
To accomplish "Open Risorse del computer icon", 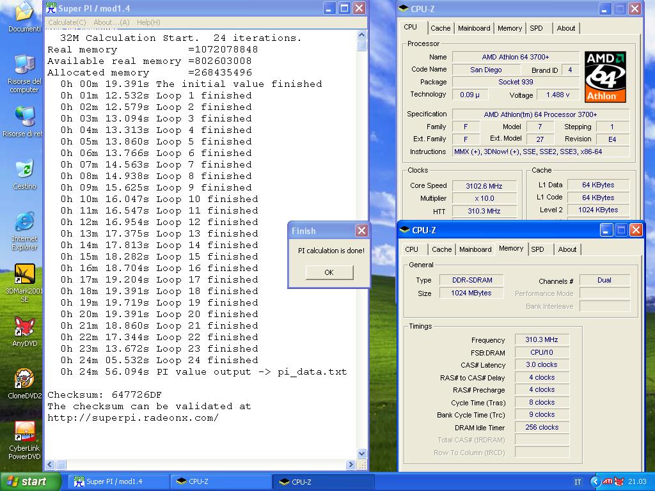I will pos(24,74).
